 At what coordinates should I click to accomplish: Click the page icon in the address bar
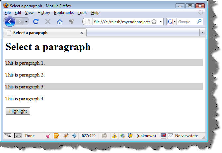[88, 22]
